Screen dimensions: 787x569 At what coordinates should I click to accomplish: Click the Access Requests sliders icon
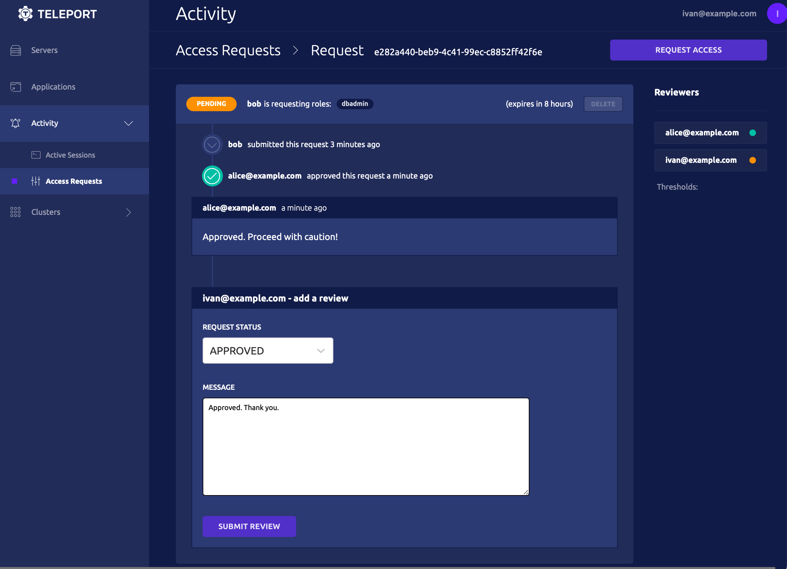pyautogui.click(x=35, y=180)
